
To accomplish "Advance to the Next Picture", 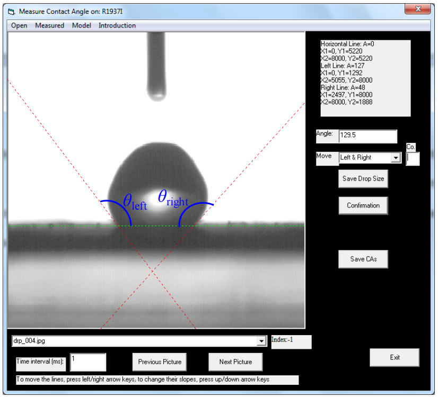I will click(235, 362).
